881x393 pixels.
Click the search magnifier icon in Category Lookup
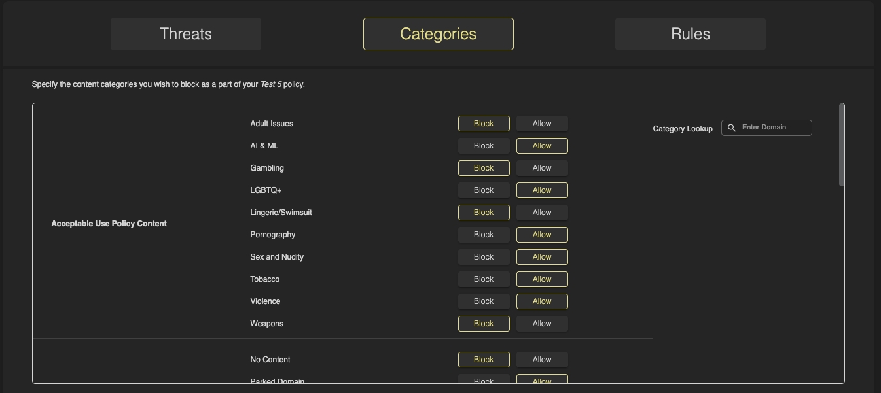click(732, 128)
